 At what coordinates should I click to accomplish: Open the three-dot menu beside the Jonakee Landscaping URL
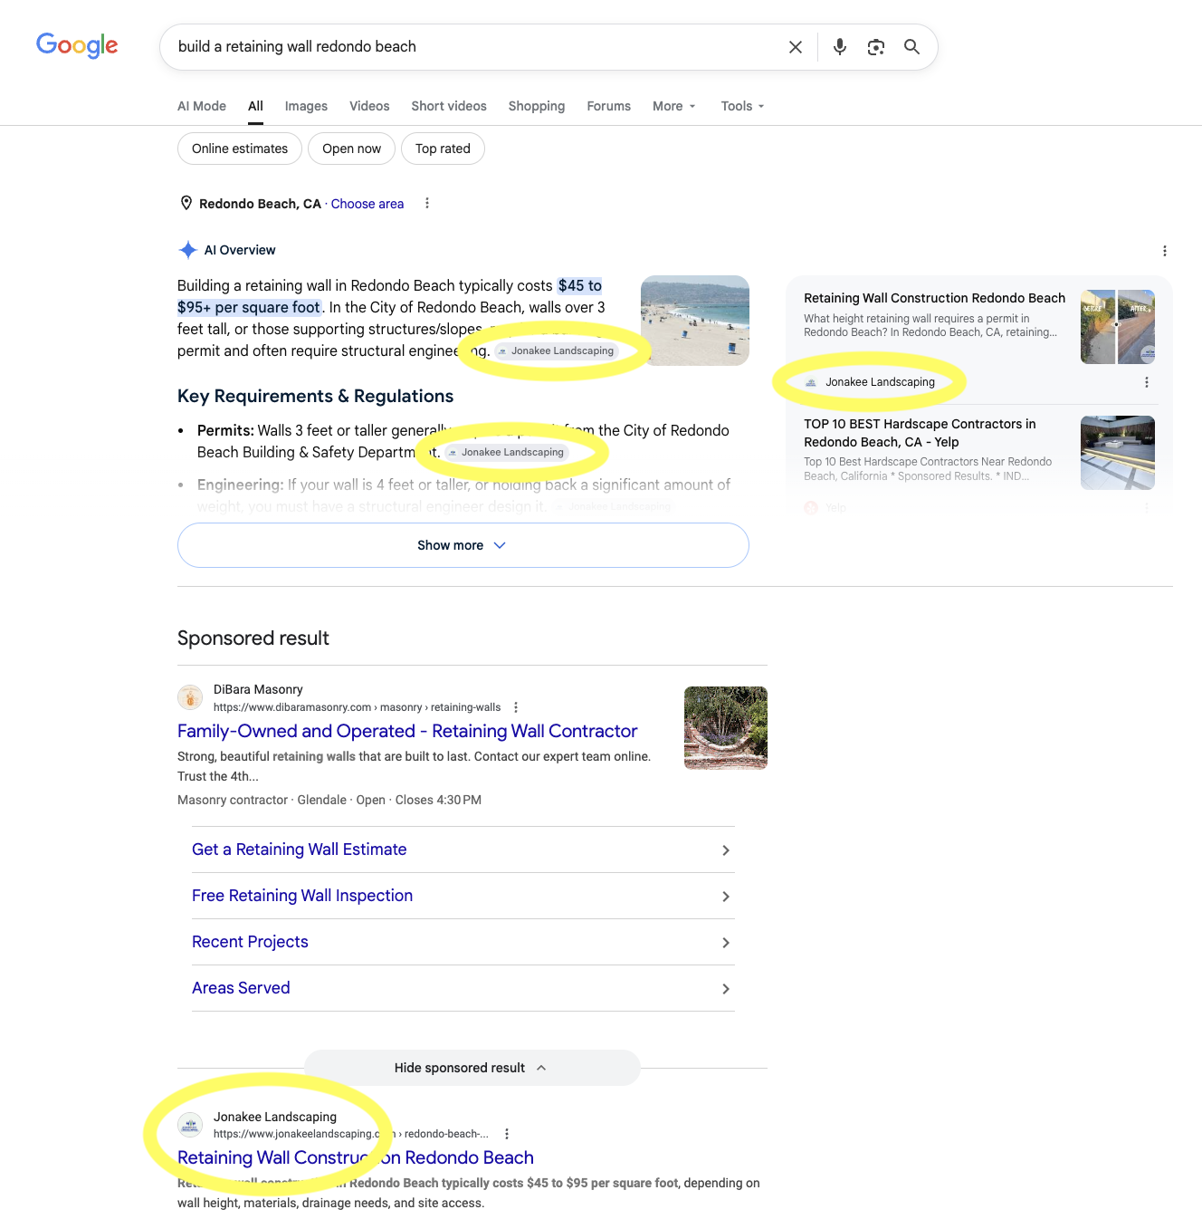[x=507, y=1134]
